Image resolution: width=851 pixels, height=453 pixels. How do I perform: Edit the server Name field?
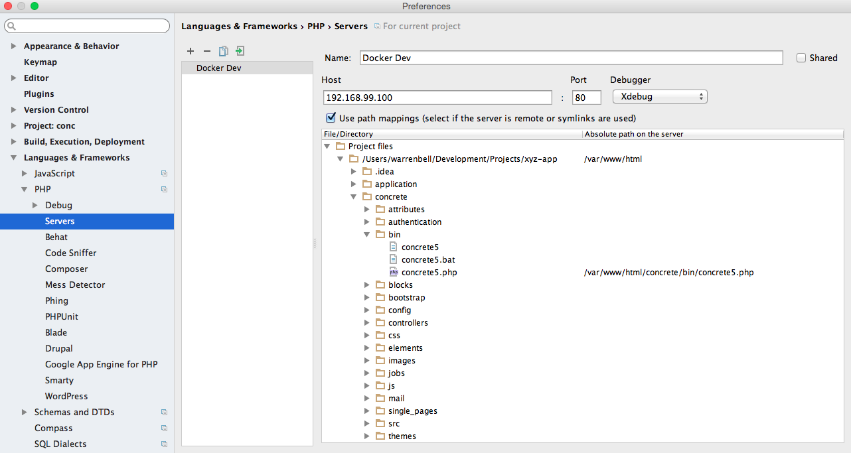571,58
